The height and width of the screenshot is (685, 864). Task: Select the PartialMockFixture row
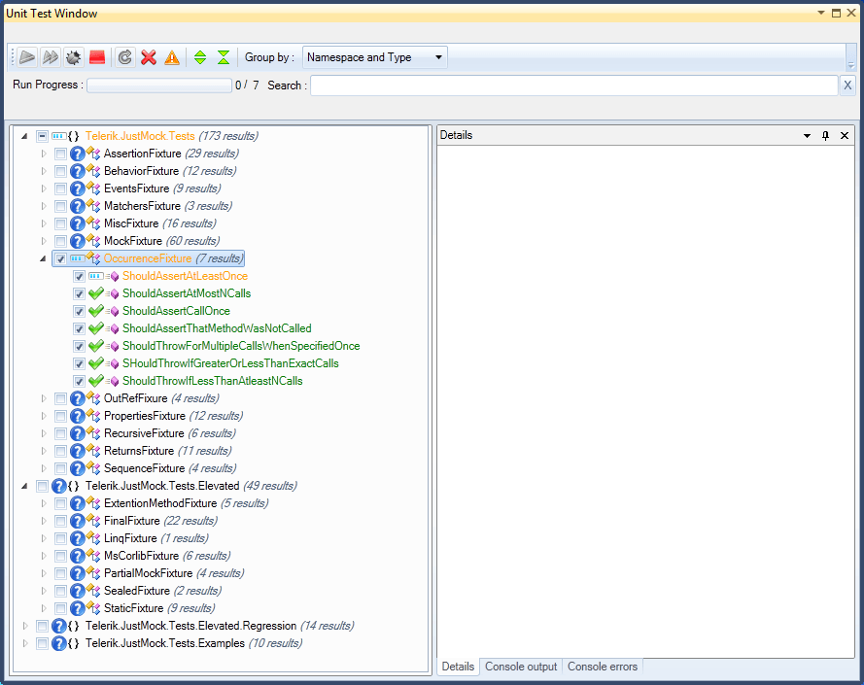point(174,573)
